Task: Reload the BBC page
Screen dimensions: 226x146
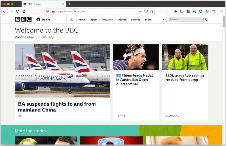Action: click(x=18, y=11)
